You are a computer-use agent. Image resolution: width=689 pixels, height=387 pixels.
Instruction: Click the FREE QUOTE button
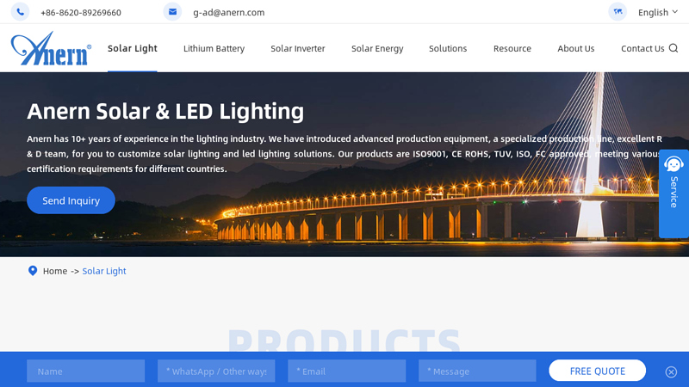(x=597, y=371)
